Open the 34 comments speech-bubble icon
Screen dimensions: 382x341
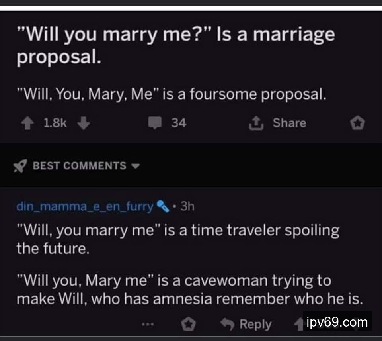pyautogui.click(x=154, y=123)
